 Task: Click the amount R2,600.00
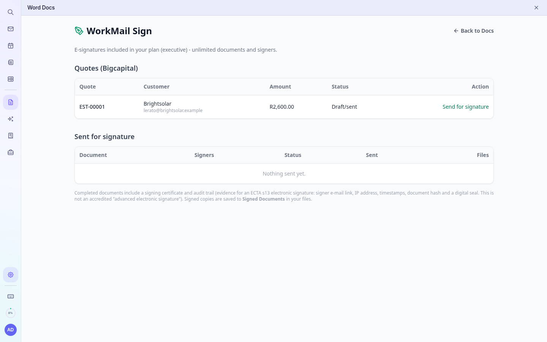tap(282, 107)
